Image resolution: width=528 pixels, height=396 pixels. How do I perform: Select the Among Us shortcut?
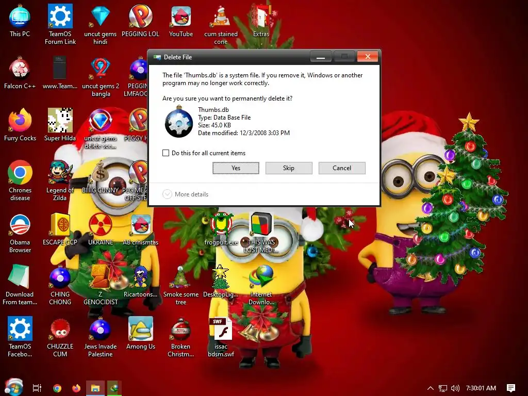140,334
